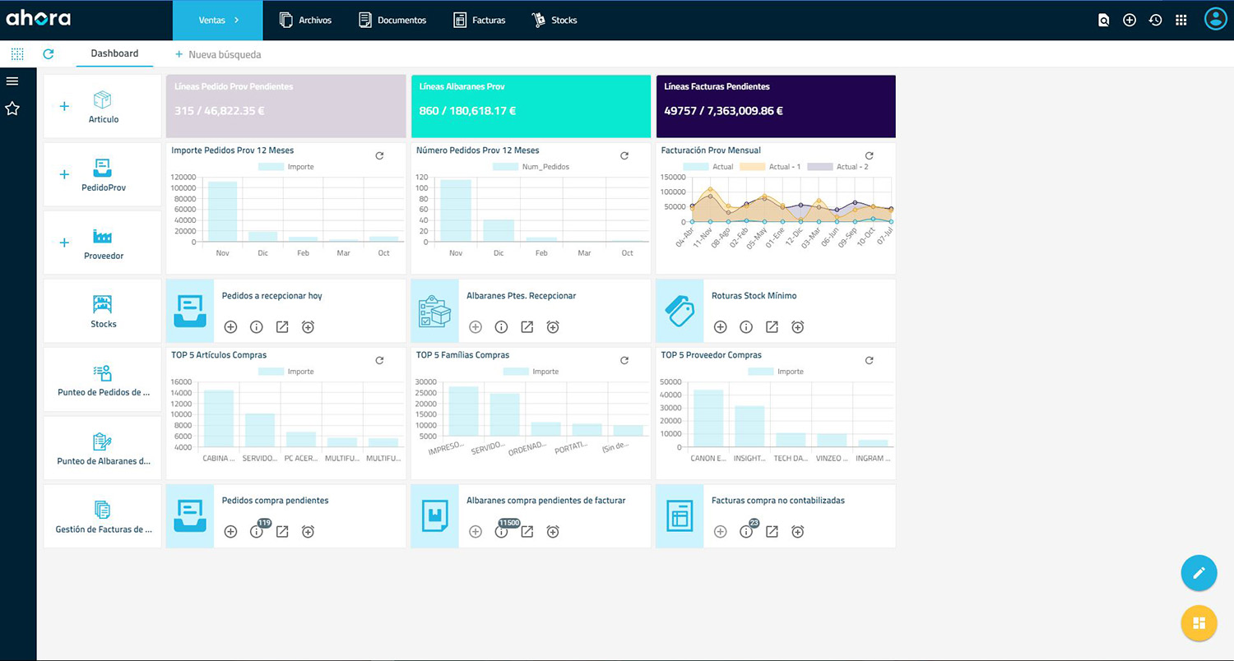
Task: Click the add (plus circle) icon in header
Action: [1130, 21]
